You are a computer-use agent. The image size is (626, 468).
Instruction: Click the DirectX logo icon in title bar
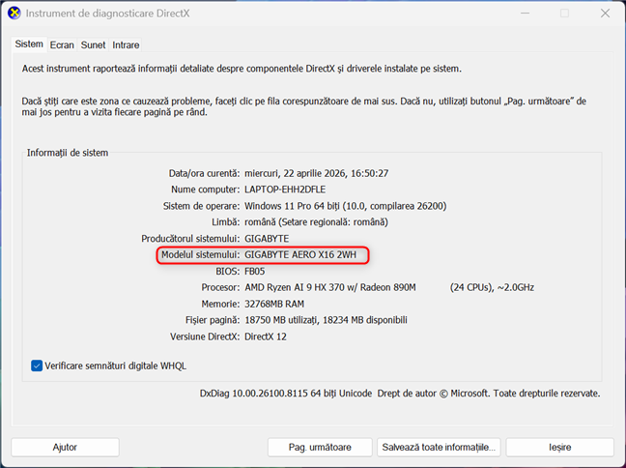tap(14, 14)
